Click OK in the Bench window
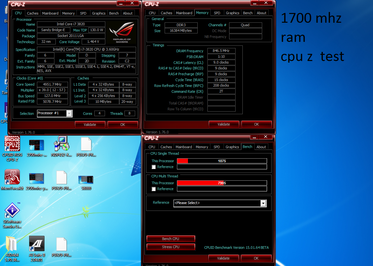373x266 pixels. tap(256, 258)
